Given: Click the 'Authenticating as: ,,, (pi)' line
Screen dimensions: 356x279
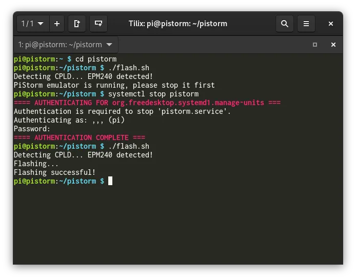Looking at the screenshot, I should pyautogui.click(x=69, y=120).
